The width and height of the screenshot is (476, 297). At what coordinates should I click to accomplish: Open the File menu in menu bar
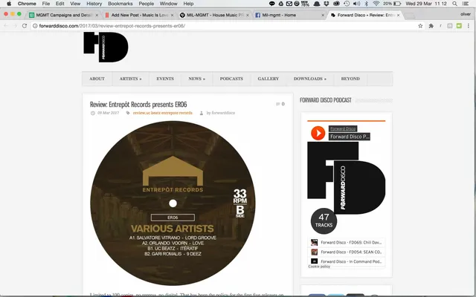pyautogui.click(x=46, y=4)
